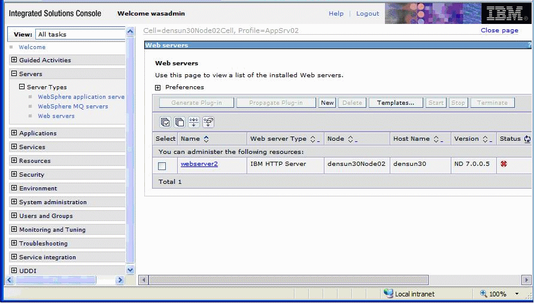534x303 pixels.
Task: Click navigation horizontal scroll left arrow
Action: 10,280
